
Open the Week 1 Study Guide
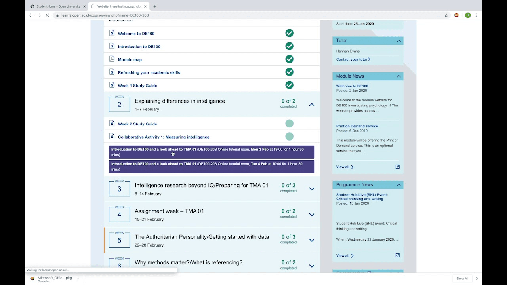[137, 85]
